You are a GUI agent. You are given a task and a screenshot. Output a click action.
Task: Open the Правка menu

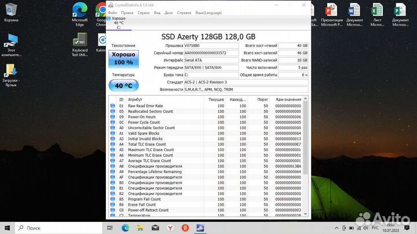[127, 13]
